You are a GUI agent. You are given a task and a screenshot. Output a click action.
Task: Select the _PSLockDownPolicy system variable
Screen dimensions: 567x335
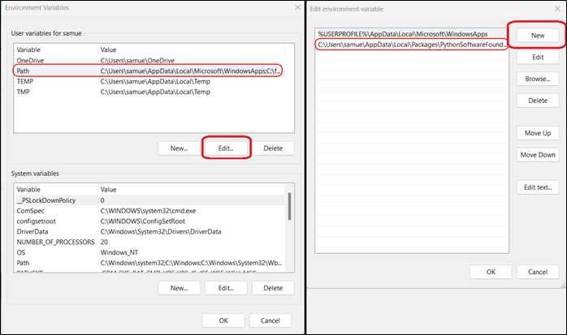point(149,200)
